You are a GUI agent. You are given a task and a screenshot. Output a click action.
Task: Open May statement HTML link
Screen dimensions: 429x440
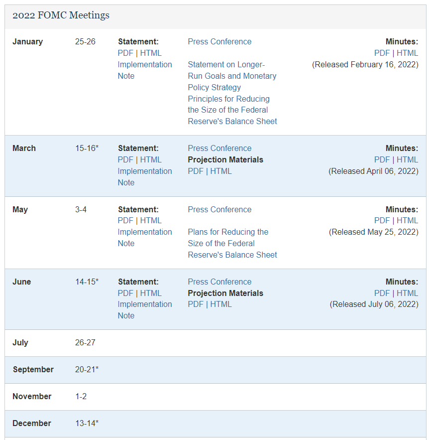click(151, 221)
